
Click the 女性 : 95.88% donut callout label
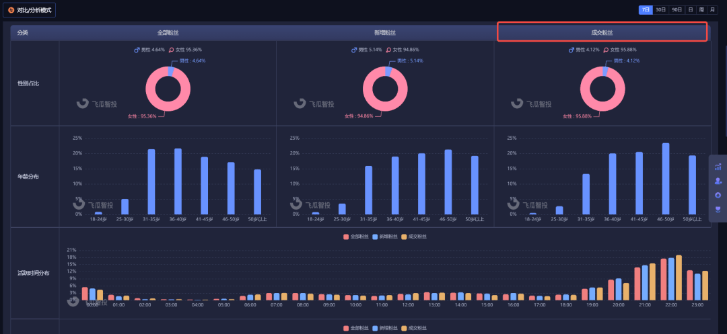577,116
